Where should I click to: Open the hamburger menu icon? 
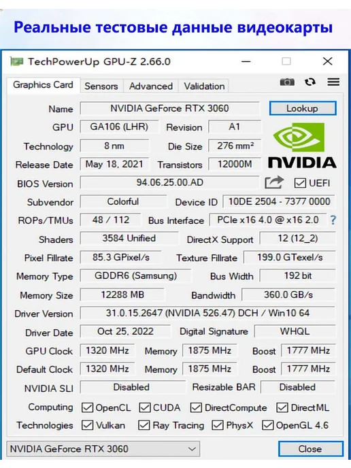pos(333,82)
